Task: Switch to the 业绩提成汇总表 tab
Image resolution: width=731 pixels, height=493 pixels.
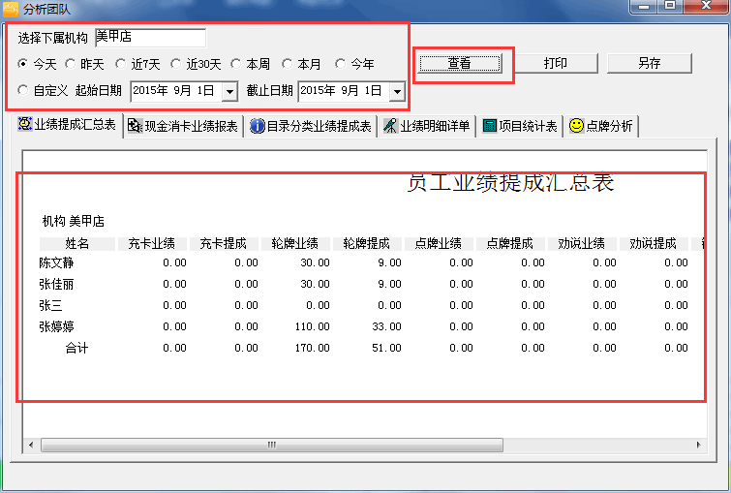Action: click(x=67, y=125)
